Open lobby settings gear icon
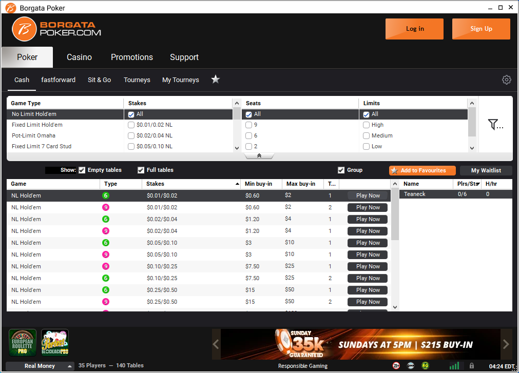Image resolution: width=519 pixels, height=373 pixels. (x=506, y=80)
